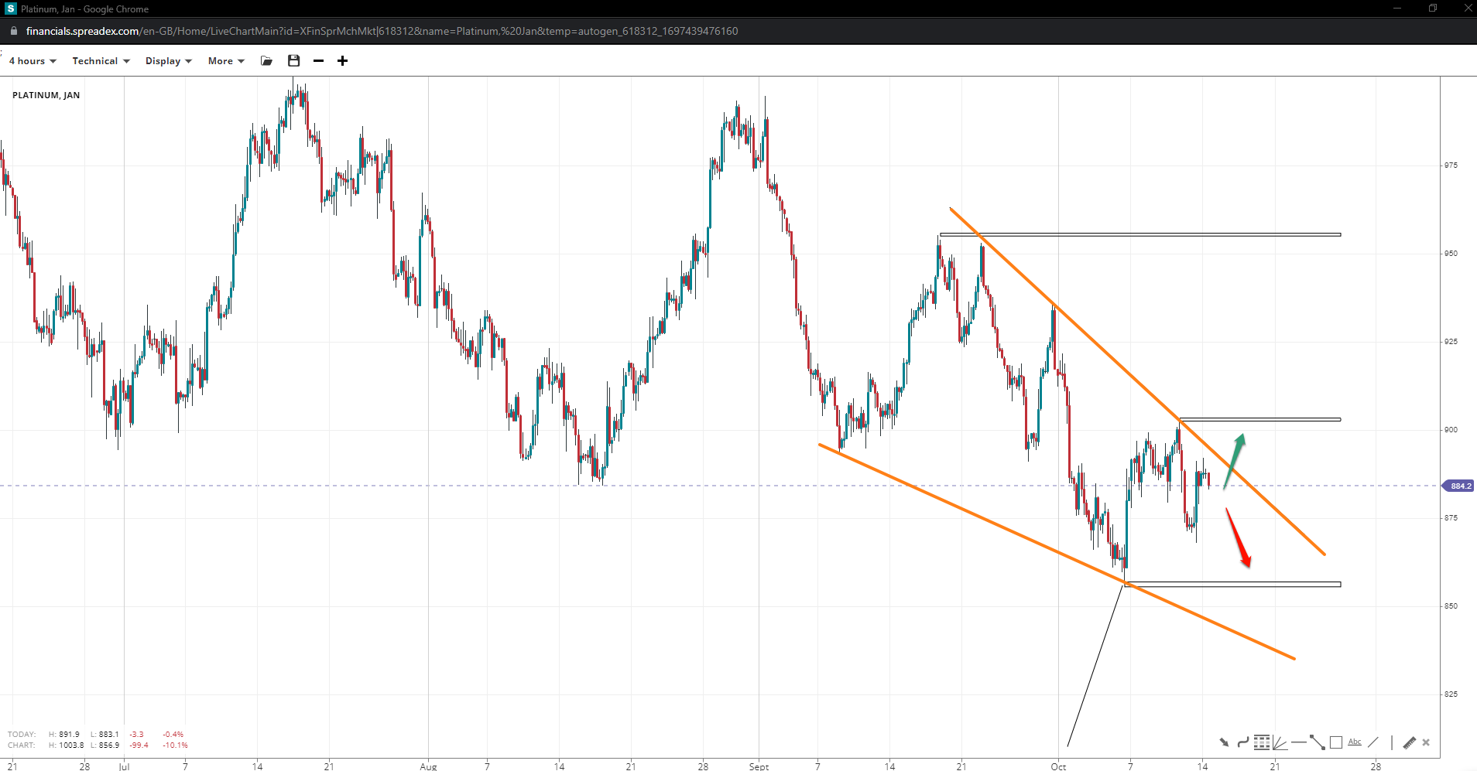
Task: Select the arrow drawing tool
Action: (x=1224, y=742)
